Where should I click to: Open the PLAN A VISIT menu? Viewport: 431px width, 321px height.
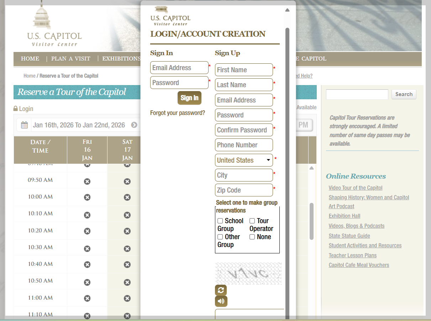coord(71,59)
